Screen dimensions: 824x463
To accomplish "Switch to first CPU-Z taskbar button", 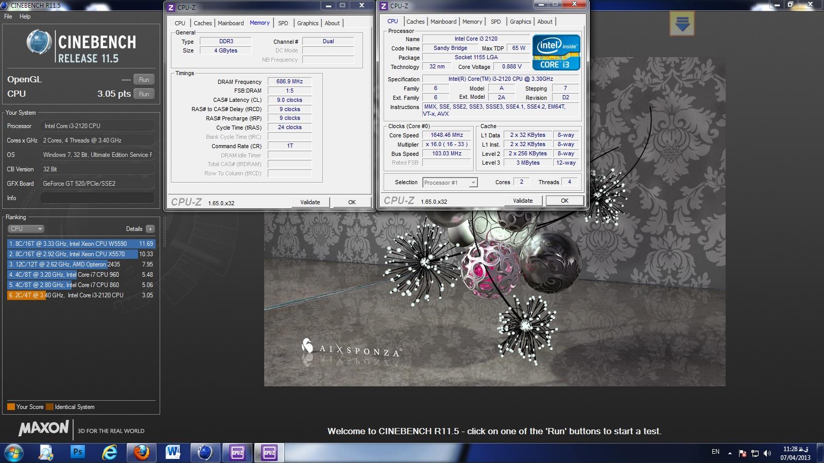I will (x=237, y=453).
